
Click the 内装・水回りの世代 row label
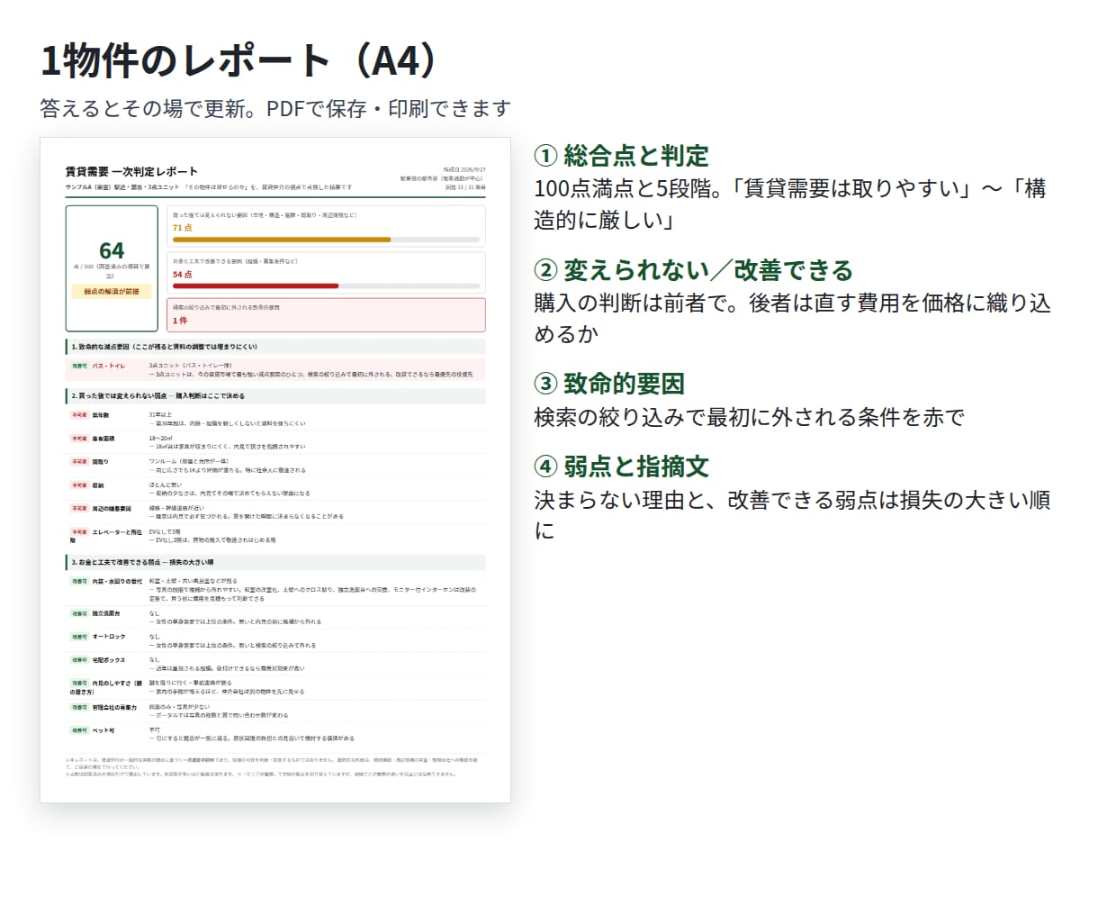point(117,582)
